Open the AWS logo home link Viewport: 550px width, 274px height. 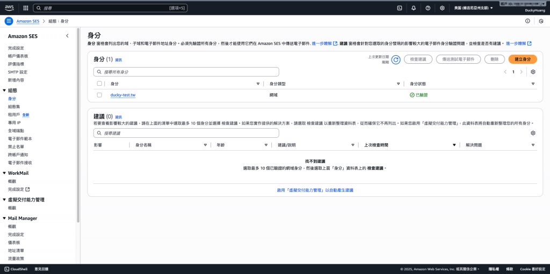click(x=9, y=8)
